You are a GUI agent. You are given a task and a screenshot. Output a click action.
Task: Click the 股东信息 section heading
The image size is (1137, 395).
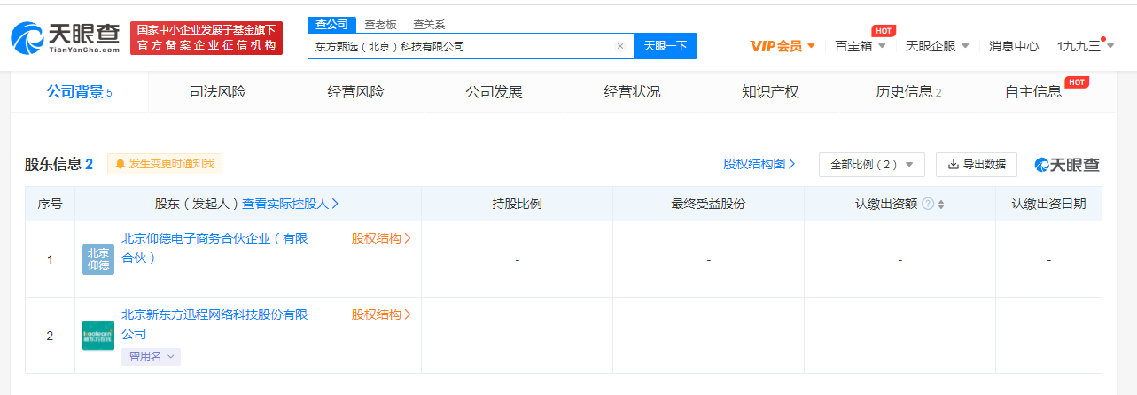pyautogui.click(x=58, y=164)
